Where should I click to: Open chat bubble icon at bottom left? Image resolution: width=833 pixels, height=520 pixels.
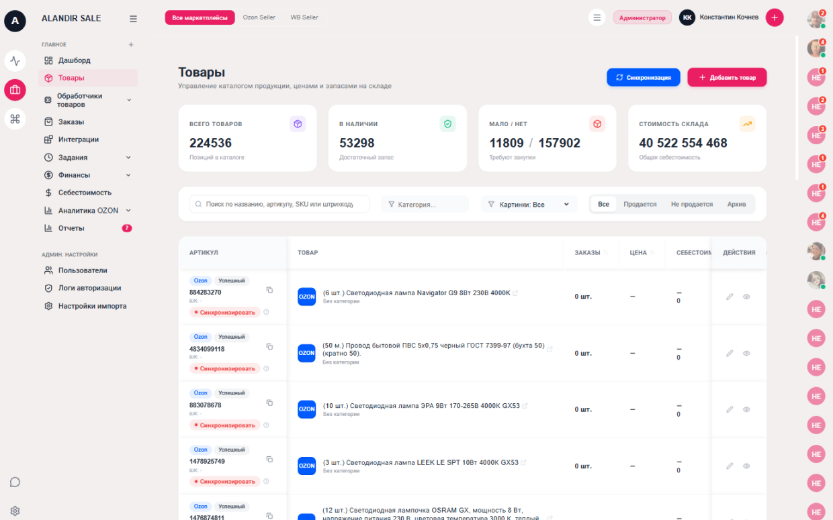(x=15, y=482)
